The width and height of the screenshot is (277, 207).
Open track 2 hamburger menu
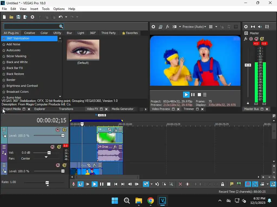pyautogui.click(x=4, y=147)
